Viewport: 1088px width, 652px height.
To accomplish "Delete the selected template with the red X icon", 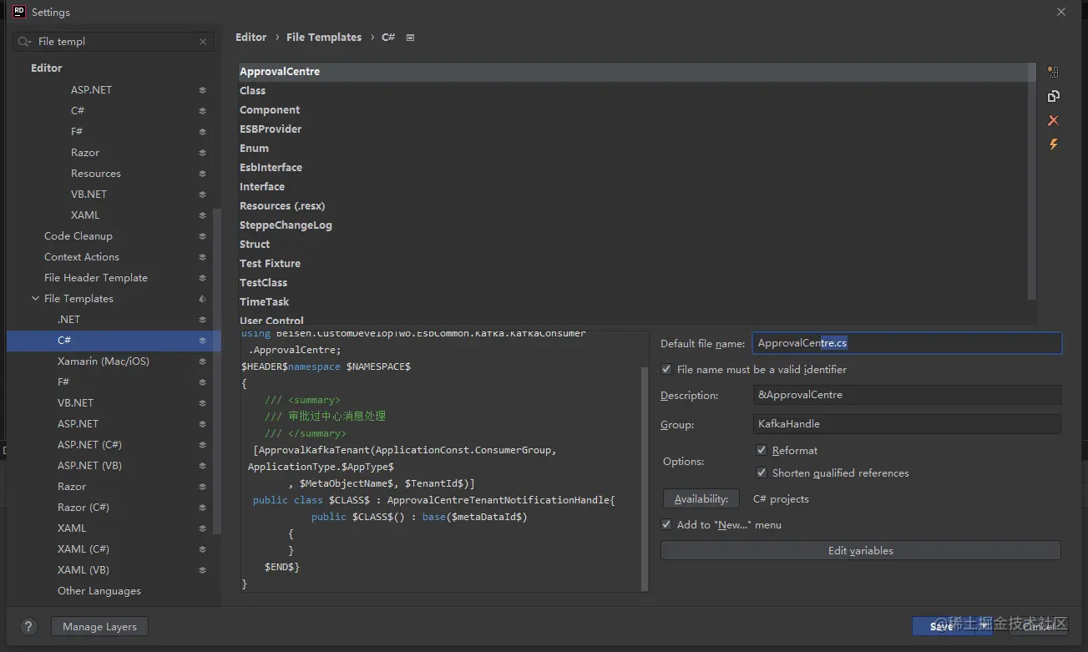I will [x=1053, y=121].
